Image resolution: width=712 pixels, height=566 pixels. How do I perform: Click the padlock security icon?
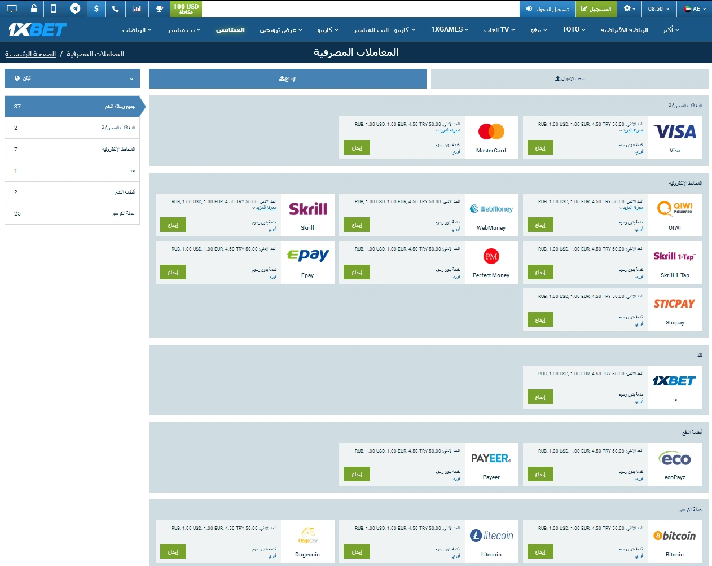point(34,9)
